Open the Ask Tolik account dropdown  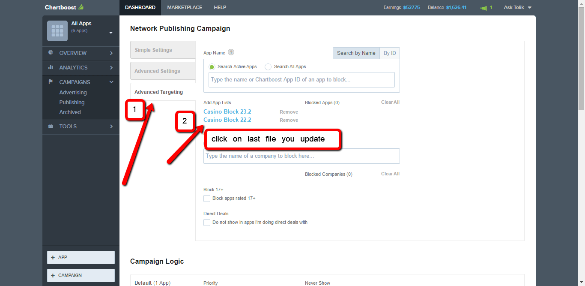tap(517, 8)
